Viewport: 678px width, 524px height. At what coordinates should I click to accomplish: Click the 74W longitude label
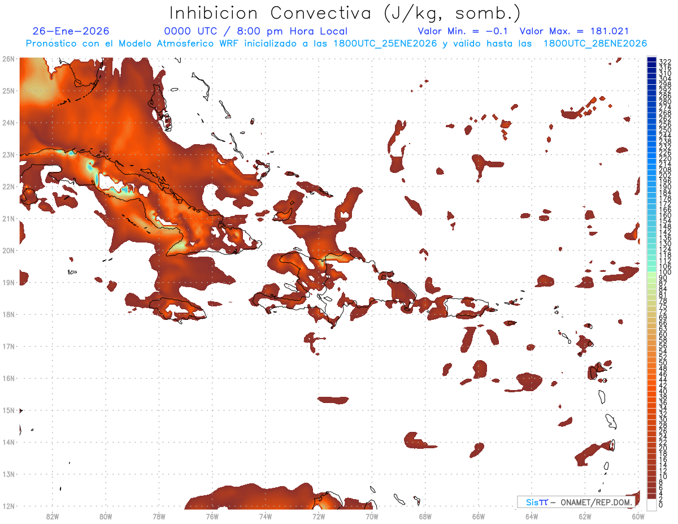[x=265, y=516]
